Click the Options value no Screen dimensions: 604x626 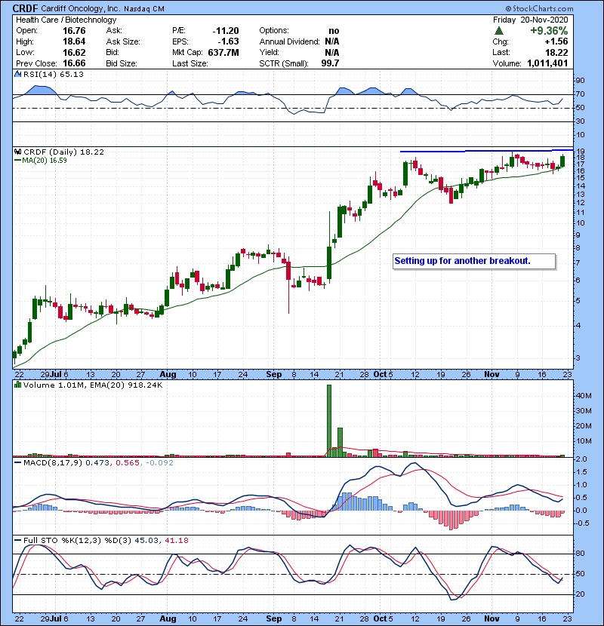(334, 31)
